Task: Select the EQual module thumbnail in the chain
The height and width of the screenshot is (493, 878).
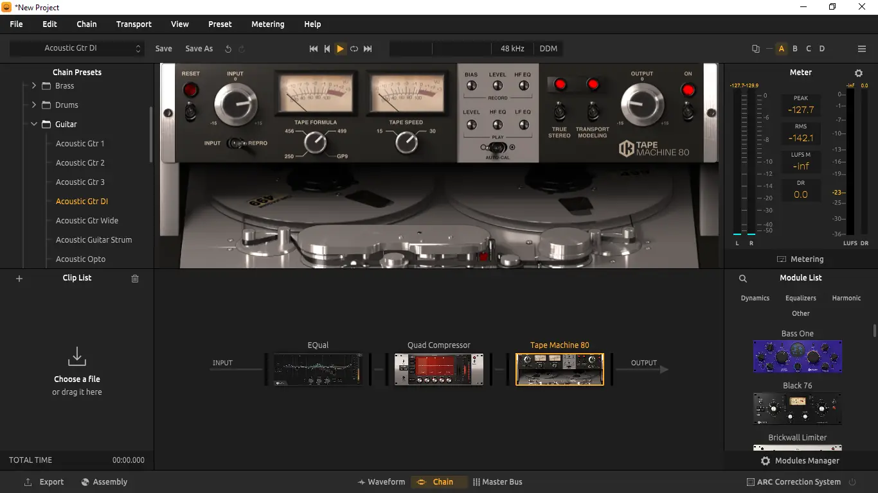Action: [x=318, y=370]
